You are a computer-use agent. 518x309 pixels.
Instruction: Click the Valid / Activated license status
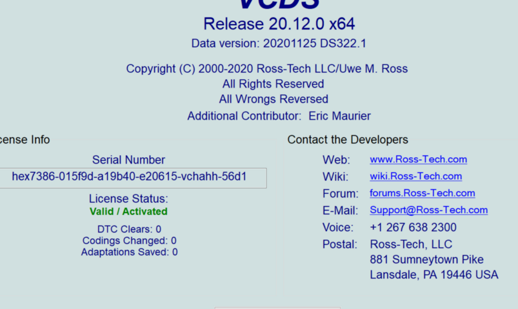point(128,211)
